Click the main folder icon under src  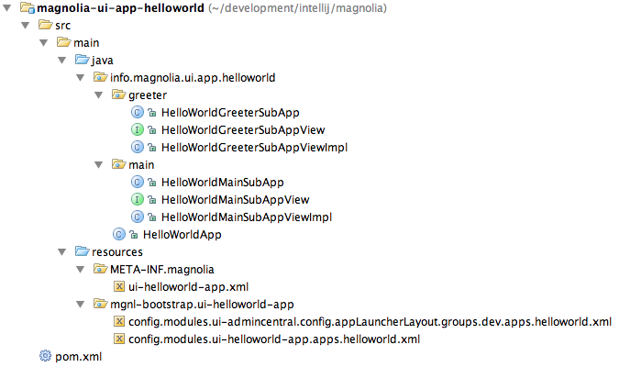pyautogui.click(x=63, y=42)
